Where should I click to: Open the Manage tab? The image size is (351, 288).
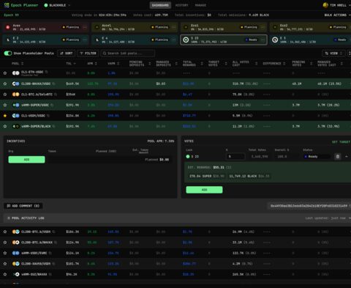[x=200, y=5]
